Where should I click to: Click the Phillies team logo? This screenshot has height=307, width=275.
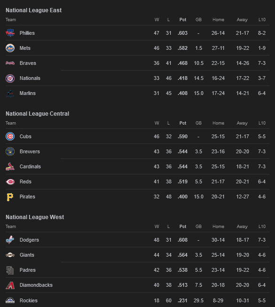tap(10, 33)
